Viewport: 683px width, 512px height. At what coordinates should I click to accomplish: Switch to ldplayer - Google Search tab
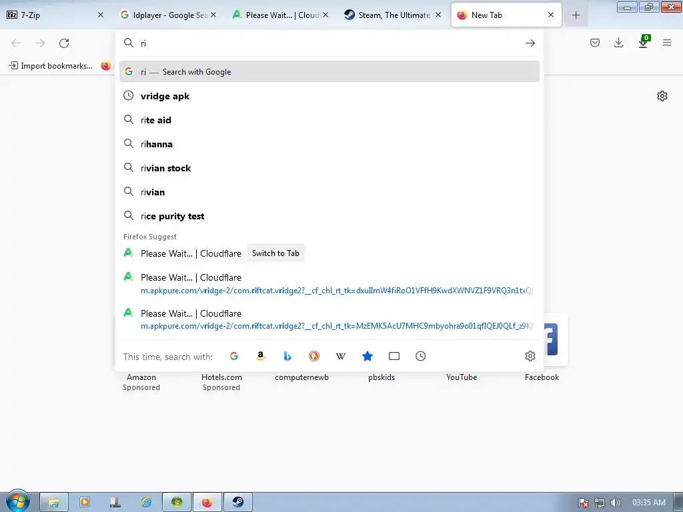click(168, 15)
